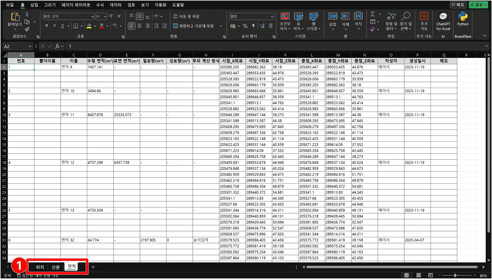The height and width of the screenshot is (280, 492).
Task: Toggle center horizontal alignment
Action: coord(140,26)
